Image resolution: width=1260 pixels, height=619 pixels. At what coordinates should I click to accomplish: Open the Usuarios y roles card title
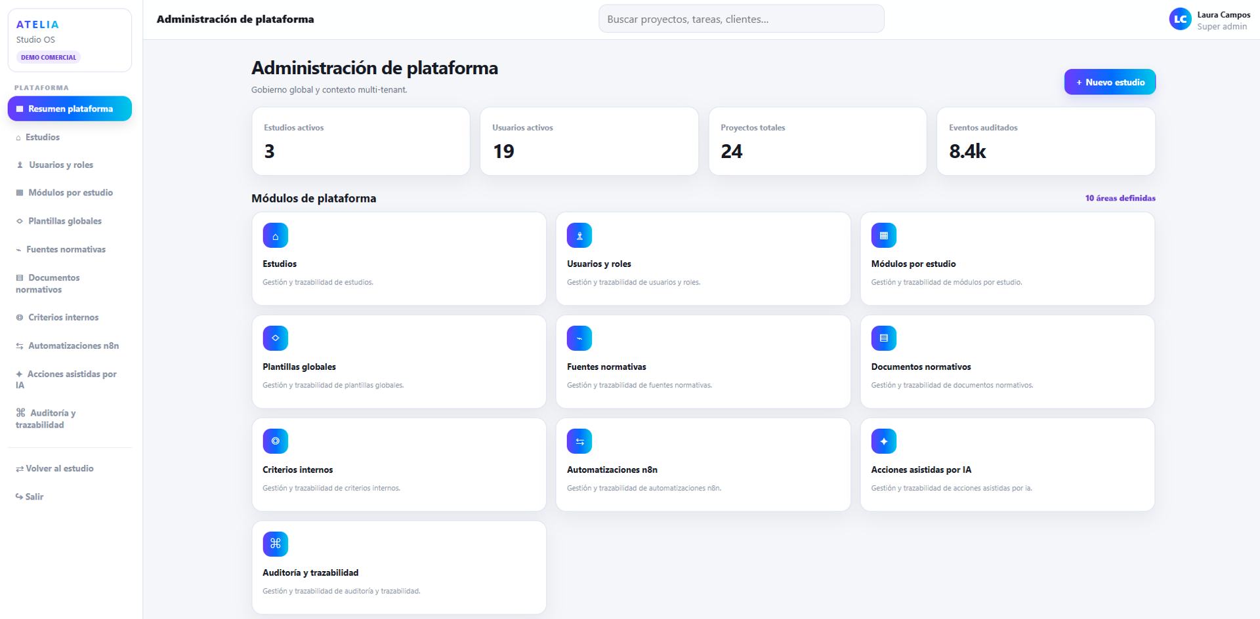598,264
